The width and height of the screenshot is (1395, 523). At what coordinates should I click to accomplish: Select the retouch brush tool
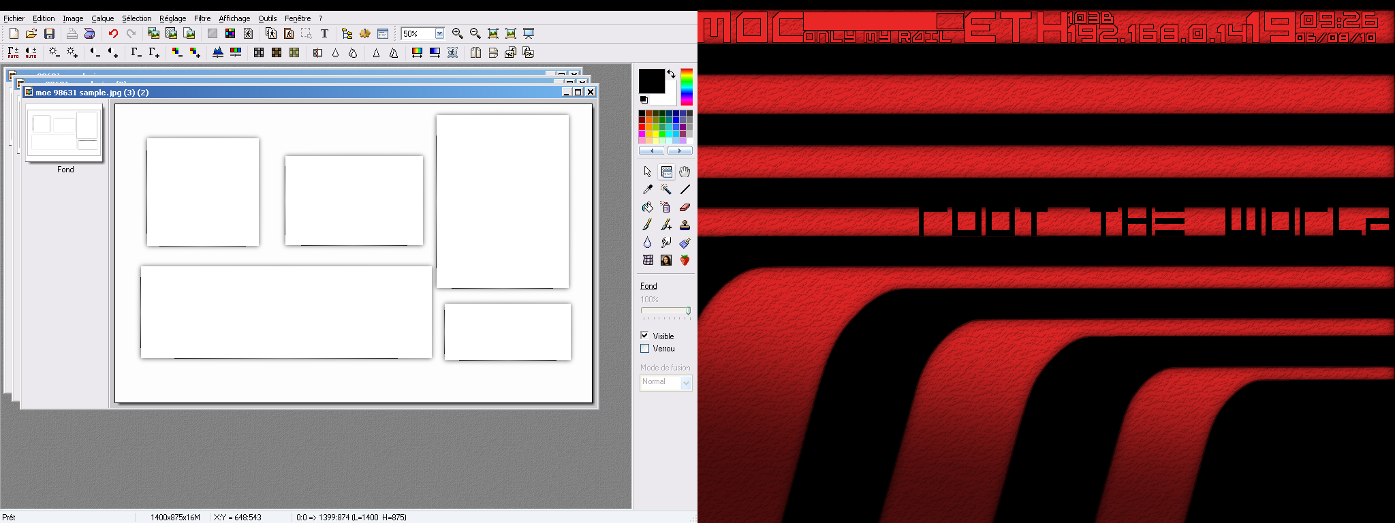685,242
